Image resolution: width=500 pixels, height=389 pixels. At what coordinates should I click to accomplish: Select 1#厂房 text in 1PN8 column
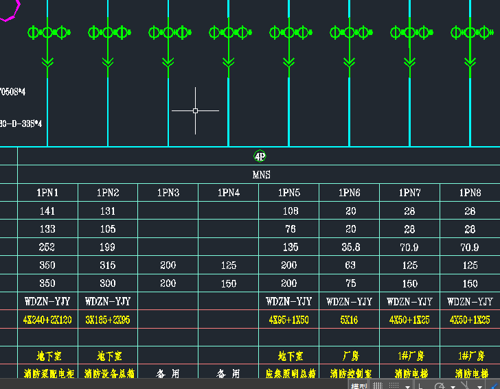(472, 356)
